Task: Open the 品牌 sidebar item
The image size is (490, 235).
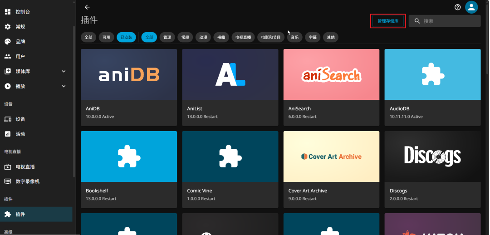Action: tap(36, 42)
